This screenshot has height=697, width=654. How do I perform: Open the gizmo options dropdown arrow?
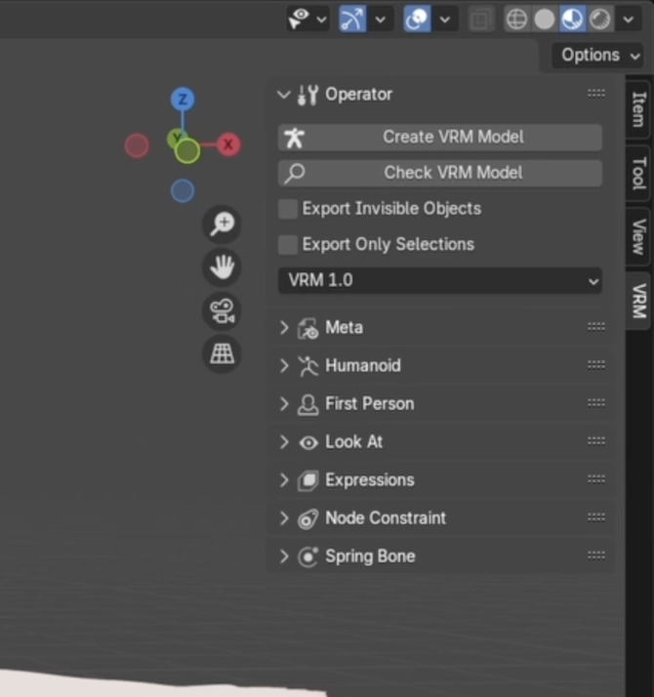coord(381,20)
